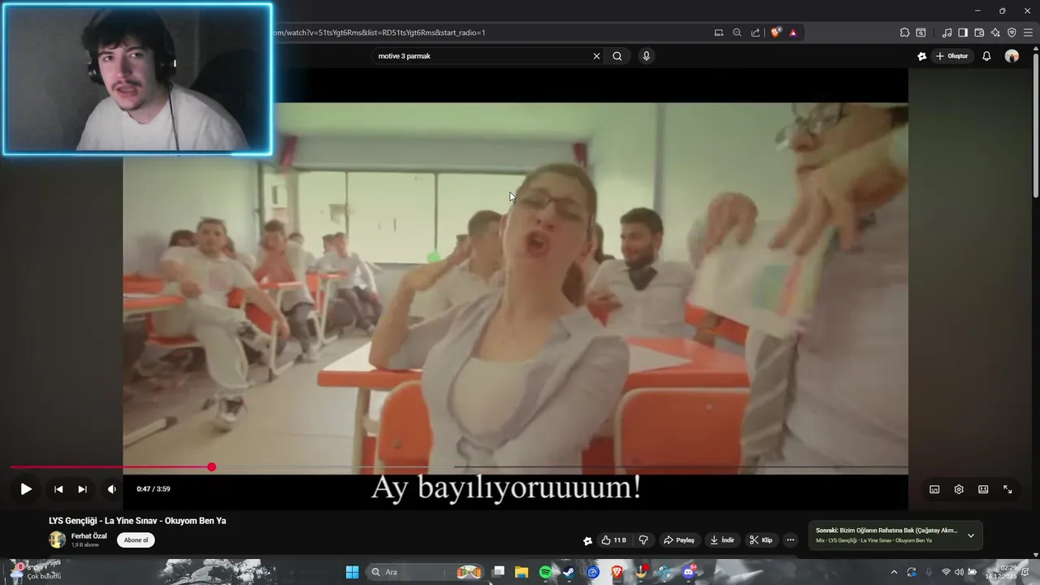Expand the Sonraki mix playlist panel
This screenshot has height=585, width=1040.
pyautogui.click(x=970, y=535)
